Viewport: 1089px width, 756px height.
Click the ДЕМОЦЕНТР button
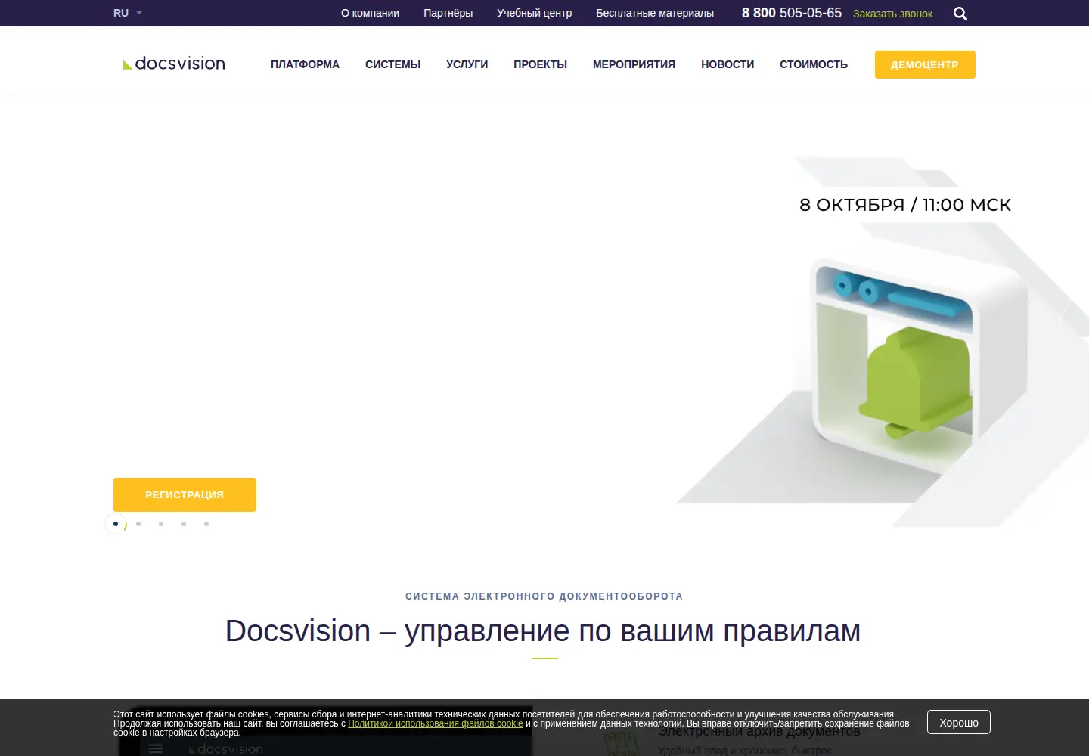925,64
